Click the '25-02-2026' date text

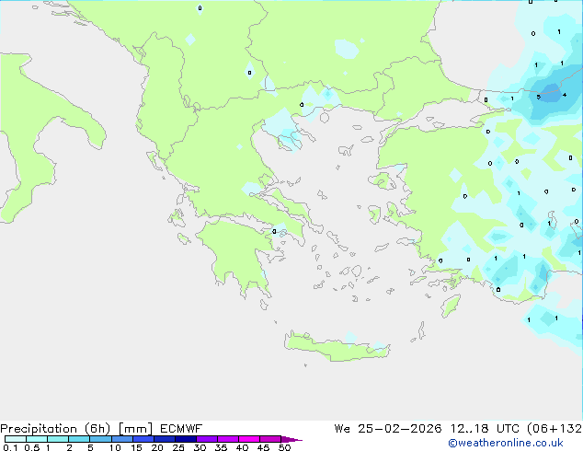400,429
